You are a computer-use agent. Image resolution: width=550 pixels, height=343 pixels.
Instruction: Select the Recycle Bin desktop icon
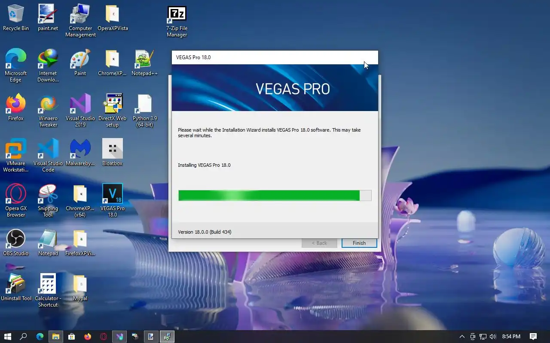click(16, 18)
